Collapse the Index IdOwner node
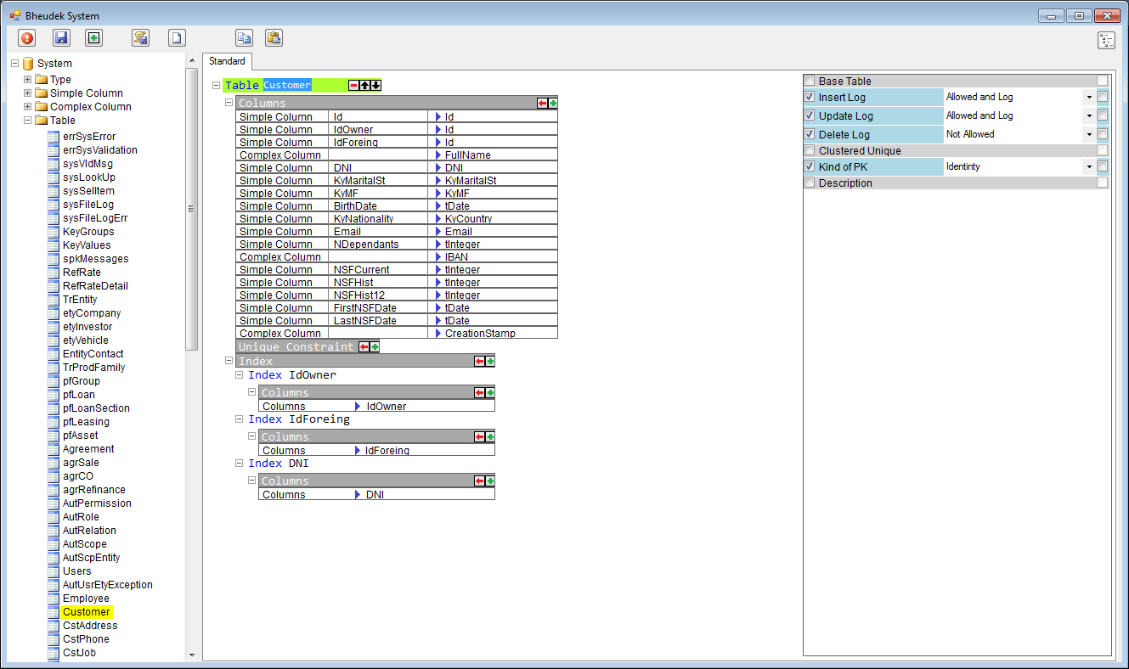1129x669 pixels. (240, 374)
